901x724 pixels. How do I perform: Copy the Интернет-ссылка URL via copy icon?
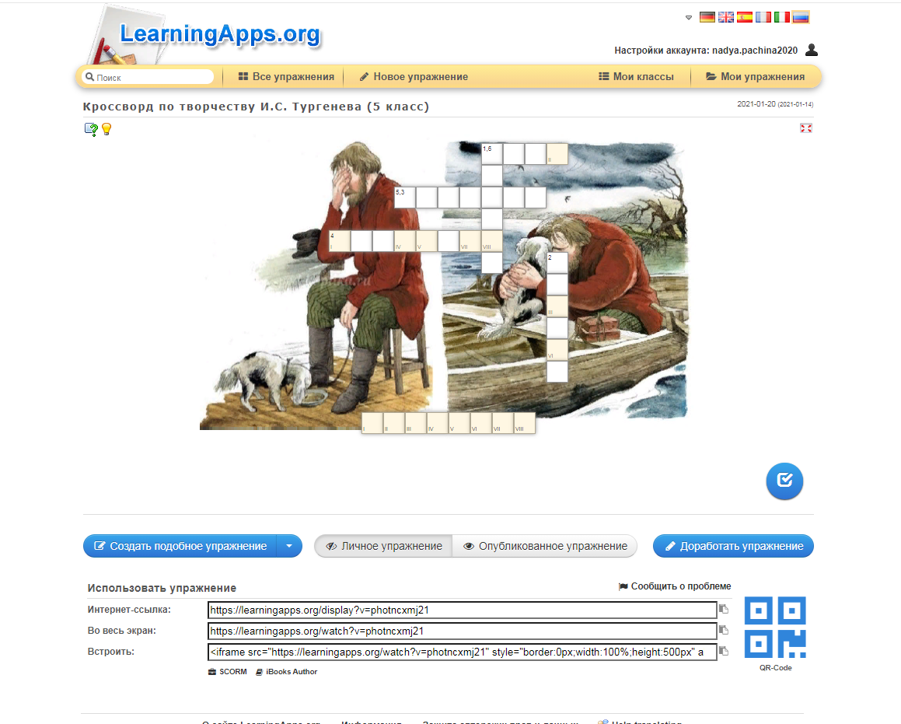pyautogui.click(x=724, y=610)
